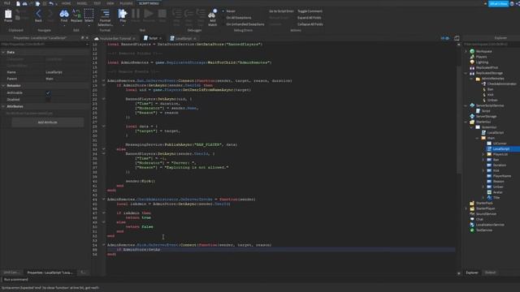
Task: Select the Unban RemoteEvent under AdminRemotes
Action: [492, 100]
